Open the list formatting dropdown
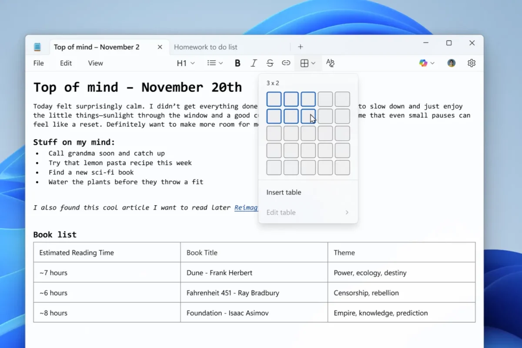This screenshot has height=348, width=522. coord(214,63)
